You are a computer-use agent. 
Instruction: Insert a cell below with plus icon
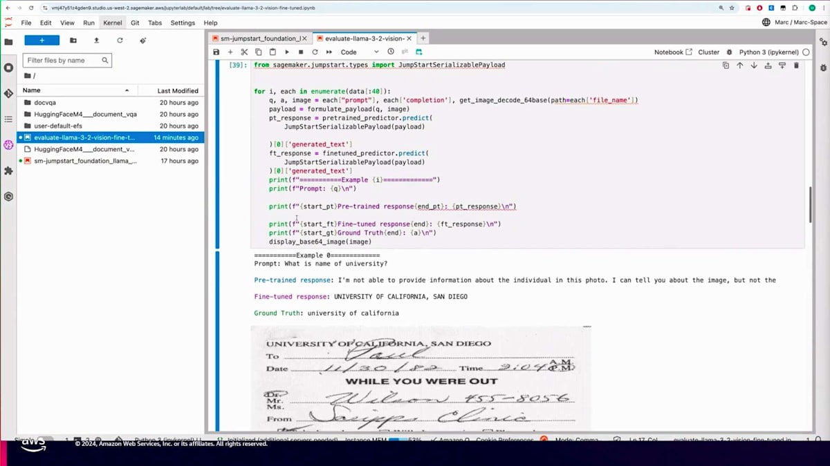point(230,52)
